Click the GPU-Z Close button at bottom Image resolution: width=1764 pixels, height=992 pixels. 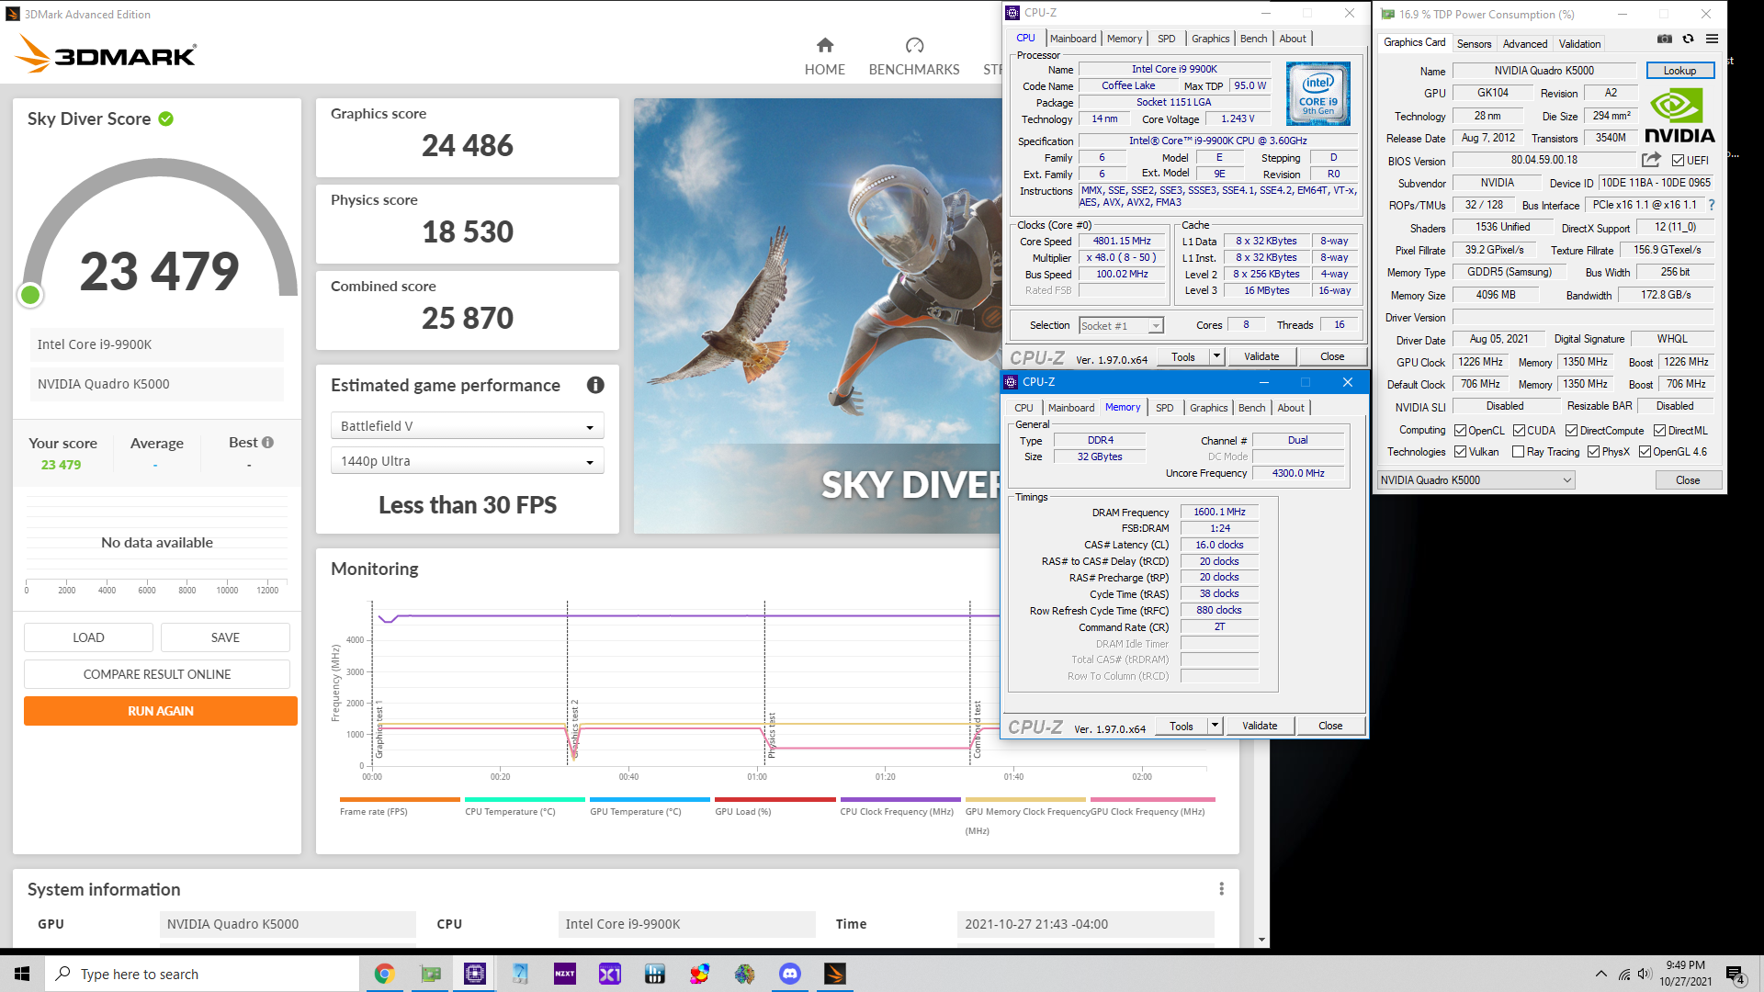(x=1688, y=479)
